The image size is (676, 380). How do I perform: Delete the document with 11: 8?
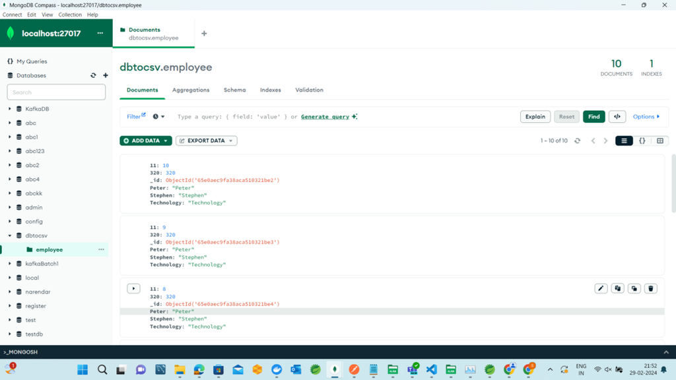(x=650, y=289)
